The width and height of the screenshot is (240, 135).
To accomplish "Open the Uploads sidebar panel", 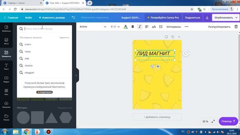I will [x=6, y=105].
